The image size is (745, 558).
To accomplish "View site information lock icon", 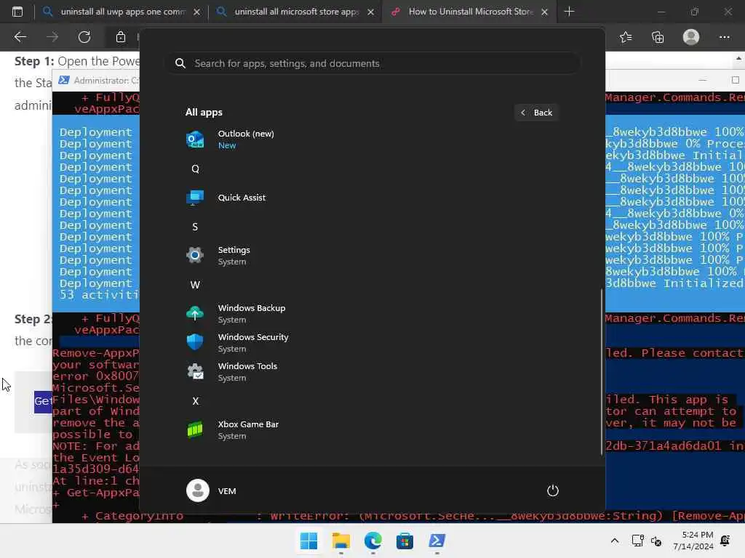I will [x=121, y=37].
